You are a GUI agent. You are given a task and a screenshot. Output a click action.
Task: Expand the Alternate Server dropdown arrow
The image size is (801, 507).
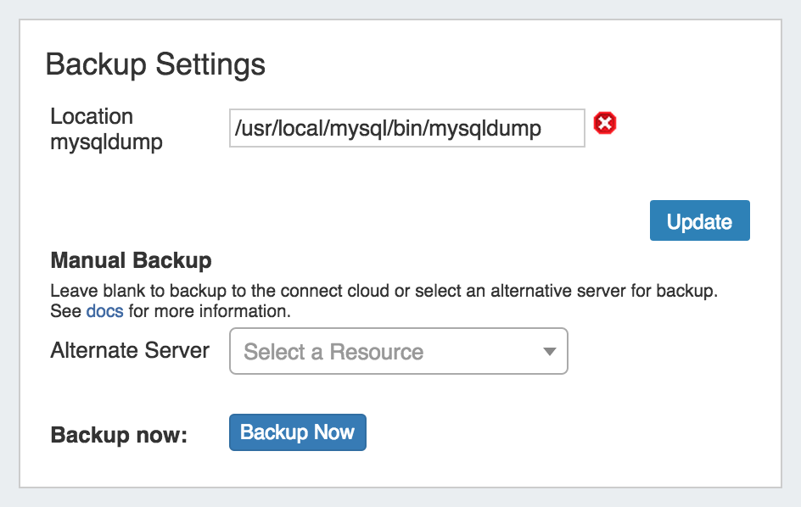tap(549, 352)
